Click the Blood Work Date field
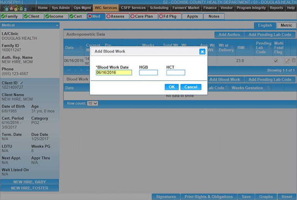Screen dimensions: 297x200 pyautogui.click(x=114, y=73)
